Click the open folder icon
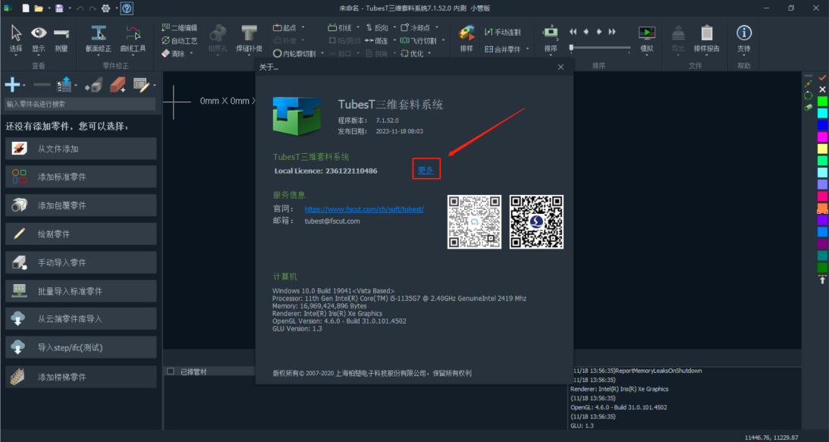Viewport: 829px width, 442px height. tap(39, 8)
